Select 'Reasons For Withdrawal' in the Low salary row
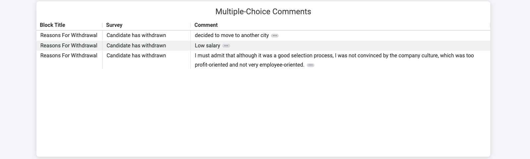This screenshot has height=159, width=530. pyautogui.click(x=69, y=46)
